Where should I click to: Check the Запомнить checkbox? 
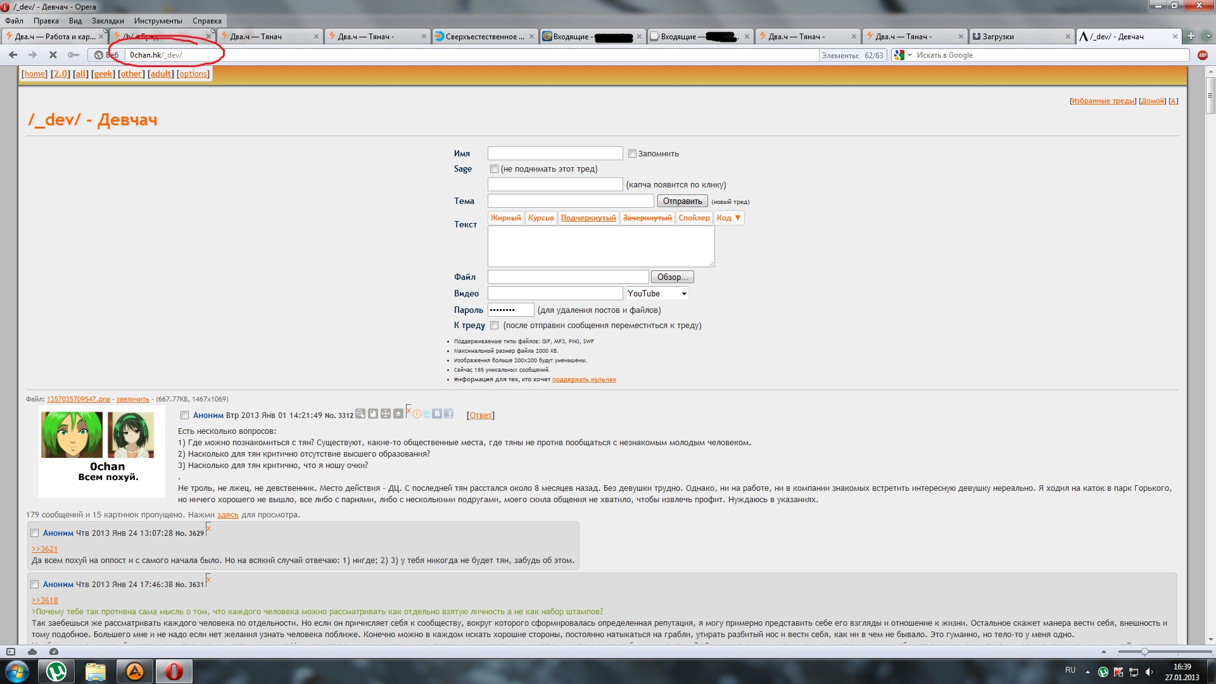(631, 154)
